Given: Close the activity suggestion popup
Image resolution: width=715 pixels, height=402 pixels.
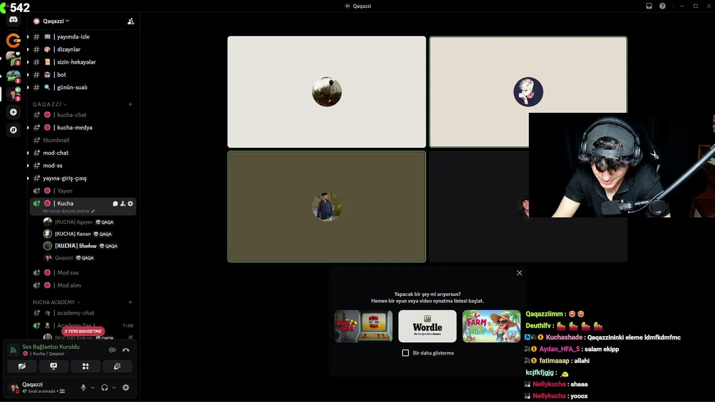Looking at the screenshot, I should tap(519, 273).
